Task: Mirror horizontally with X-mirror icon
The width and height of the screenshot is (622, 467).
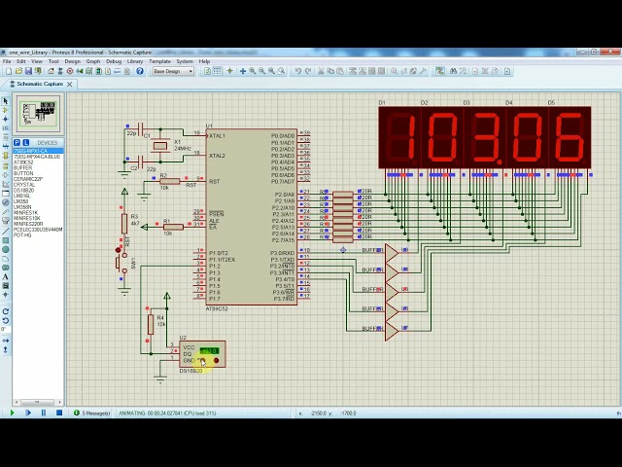Action: [6, 341]
